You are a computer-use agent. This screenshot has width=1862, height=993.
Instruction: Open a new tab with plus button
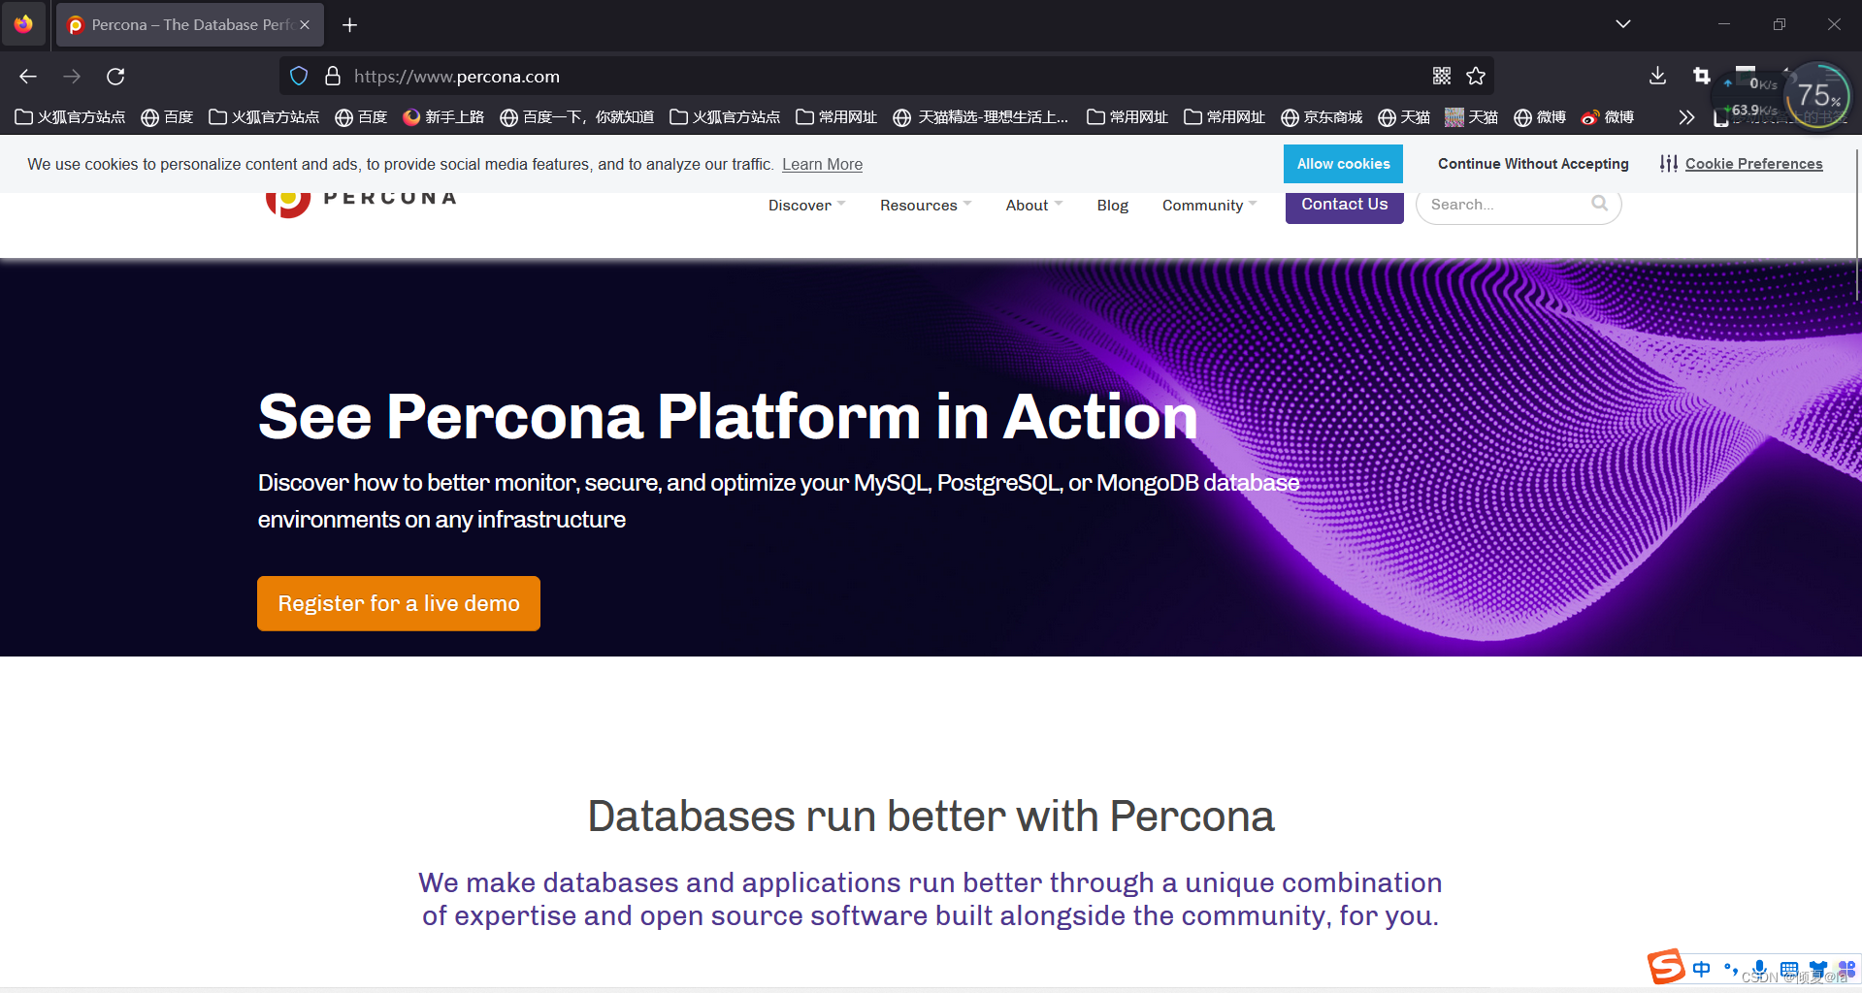pos(350,25)
